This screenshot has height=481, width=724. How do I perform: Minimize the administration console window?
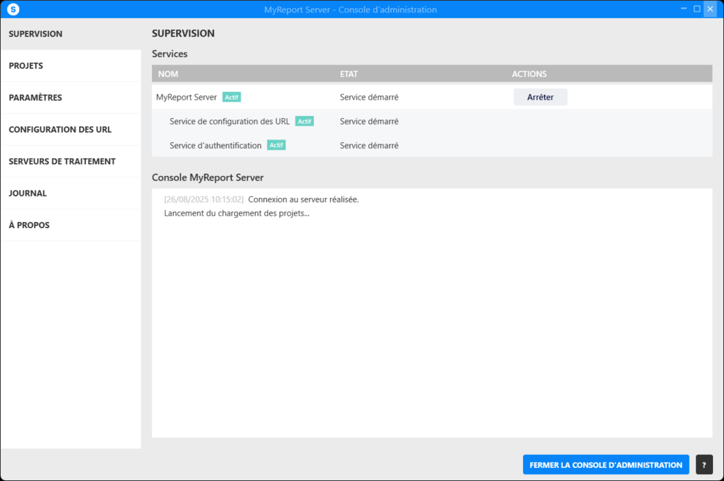pyautogui.click(x=683, y=9)
